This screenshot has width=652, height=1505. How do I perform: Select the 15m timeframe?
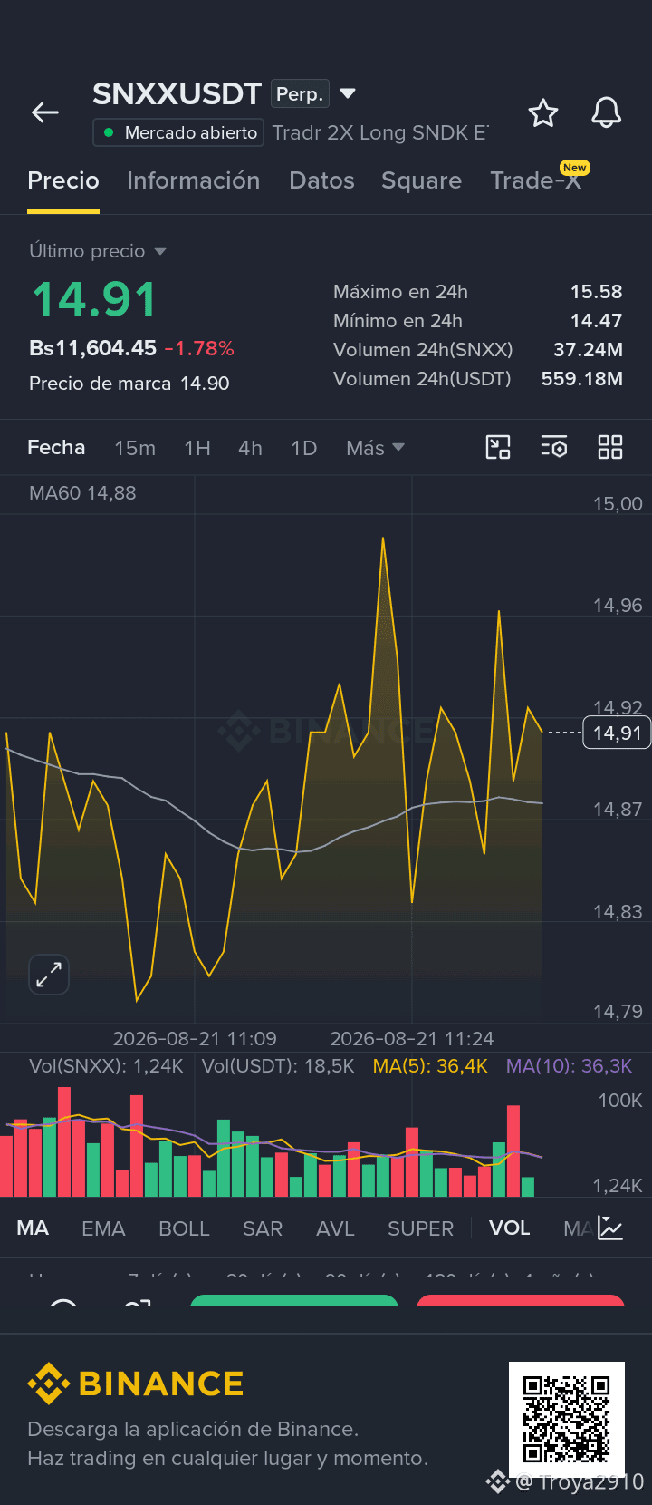point(135,448)
